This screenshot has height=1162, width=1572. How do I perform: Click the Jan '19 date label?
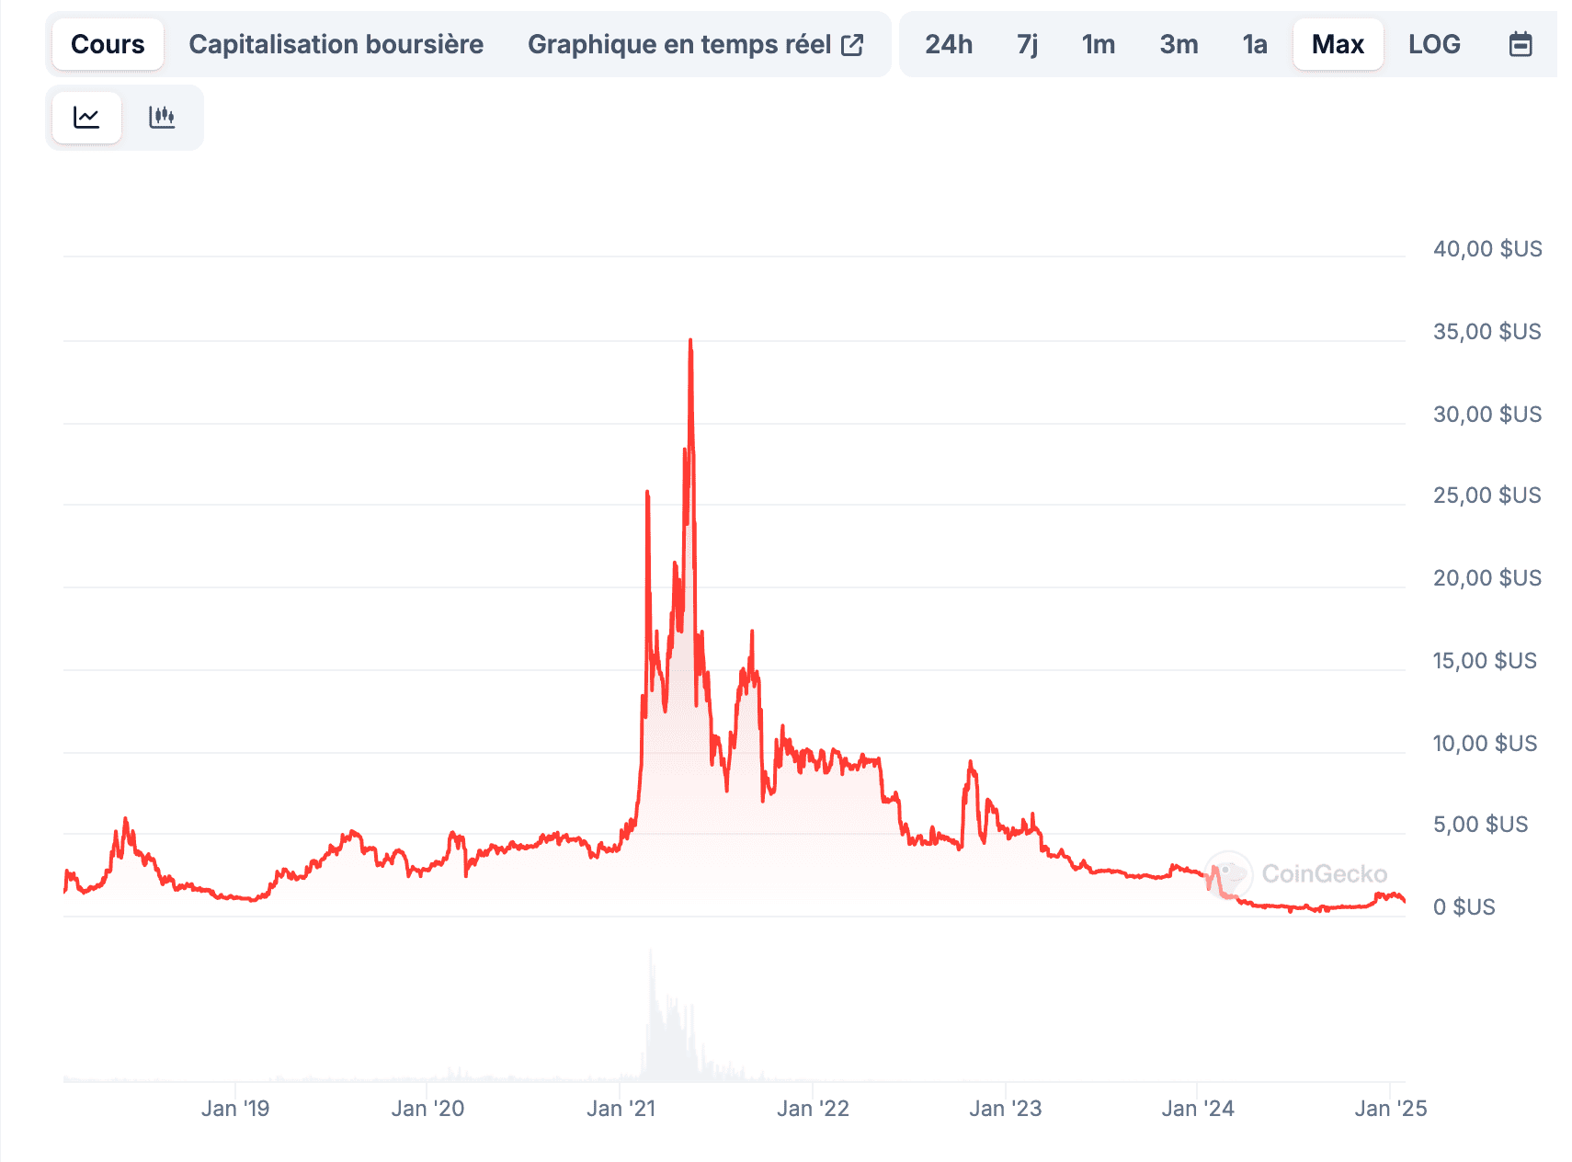click(x=235, y=1109)
